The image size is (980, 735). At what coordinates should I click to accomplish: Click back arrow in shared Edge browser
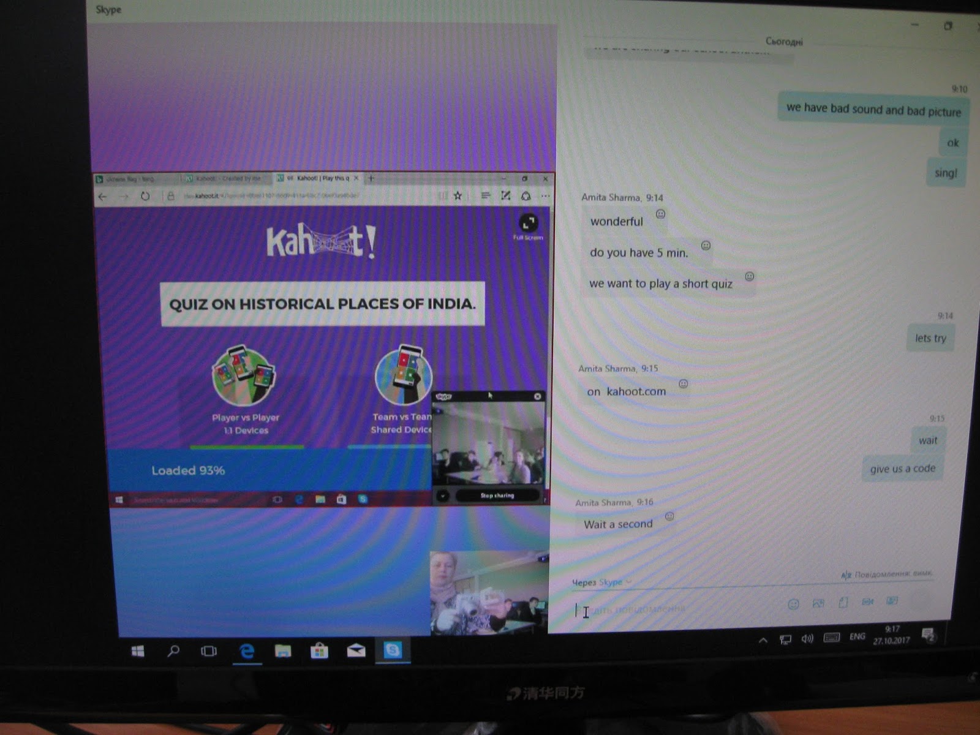(x=103, y=197)
